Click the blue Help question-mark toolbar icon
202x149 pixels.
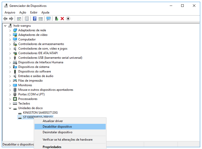[x=35, y=19]
